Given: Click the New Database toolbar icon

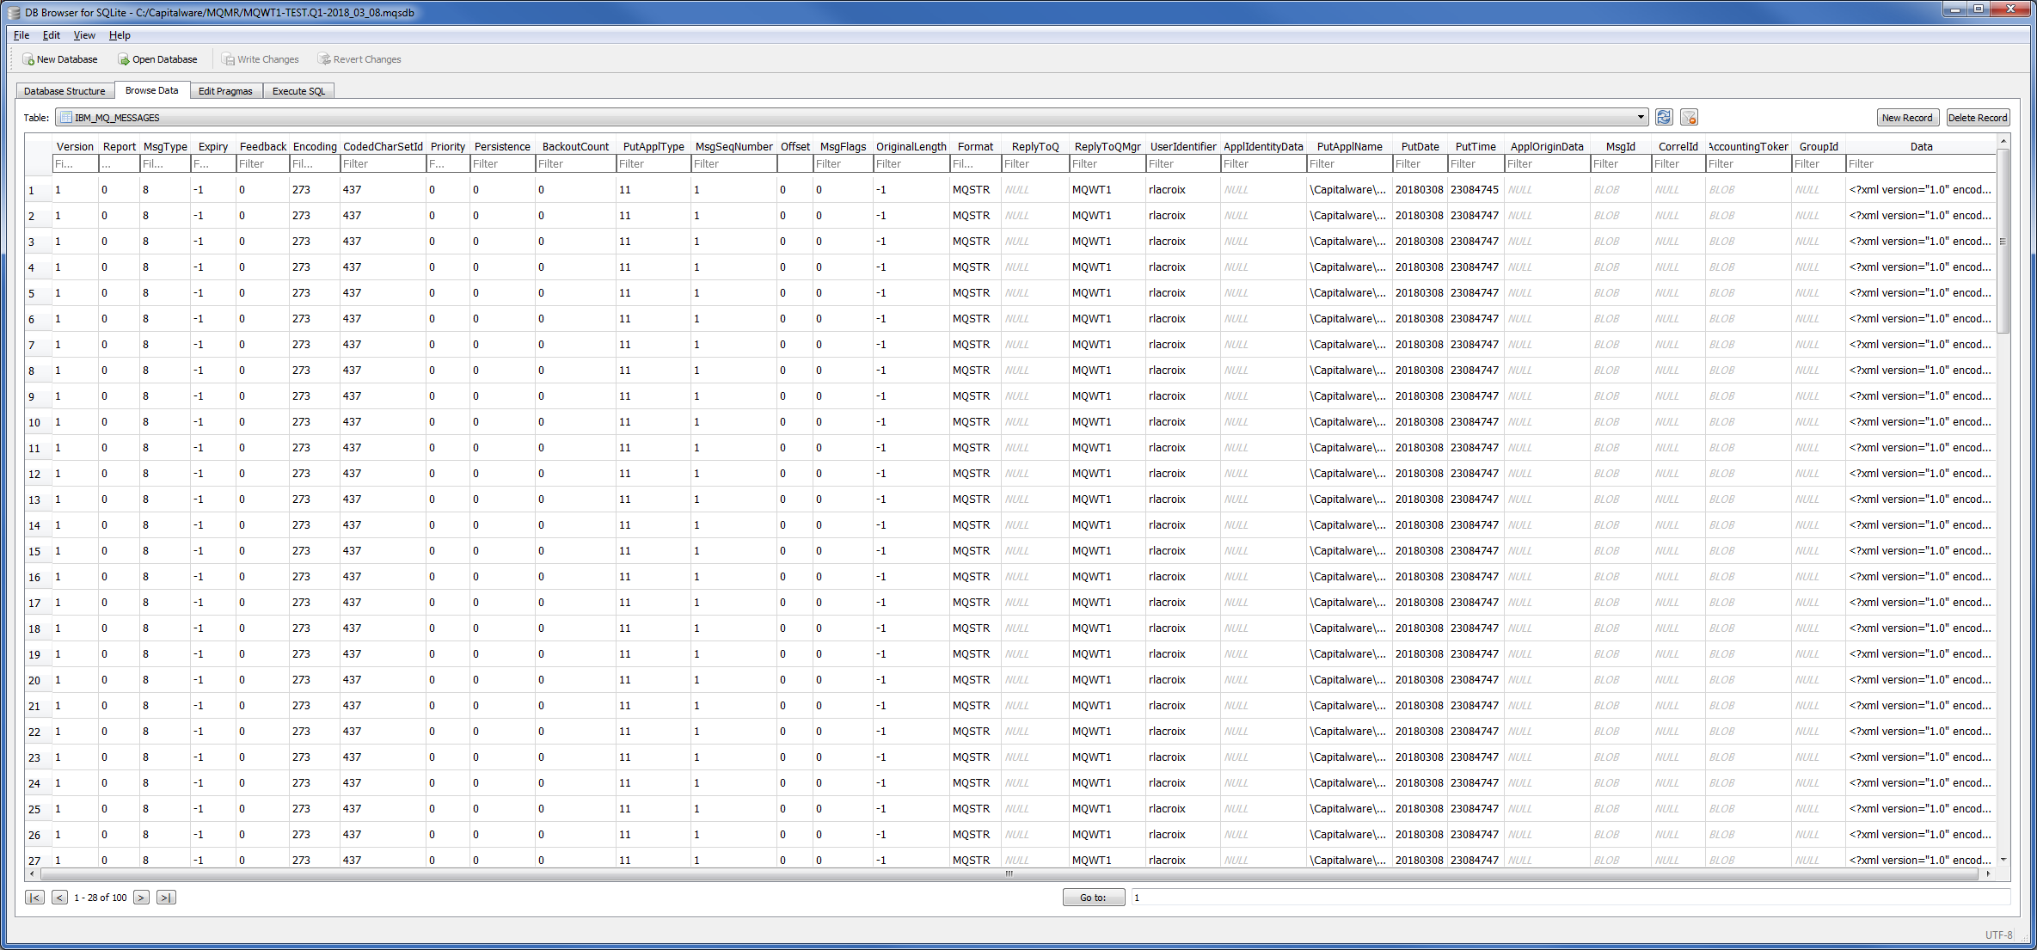Looking at the screenshot, I should coord(28,59).
